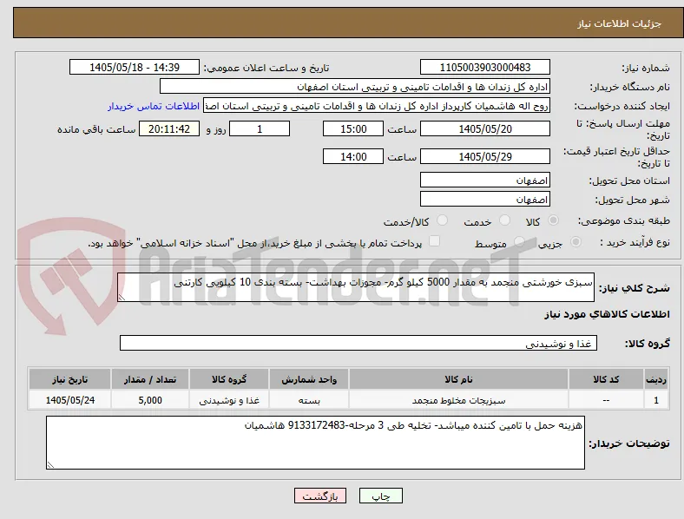The image size is (684, 519).
Task: Click the need date cell 1405/05/24
Action: tap(69, 400)
